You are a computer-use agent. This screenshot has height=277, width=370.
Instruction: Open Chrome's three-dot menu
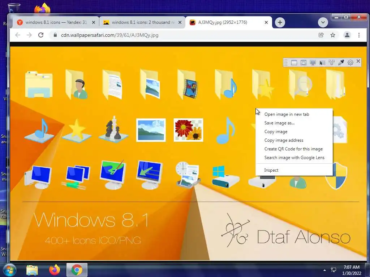[359, 35]
